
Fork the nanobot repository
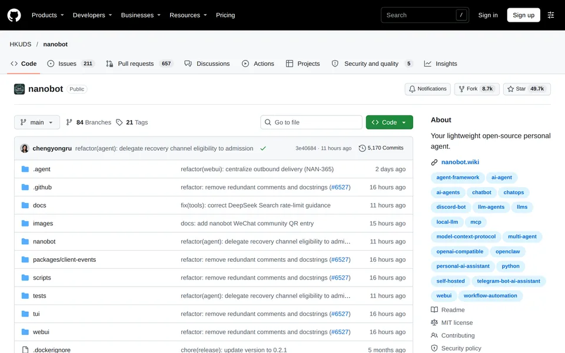477,89
